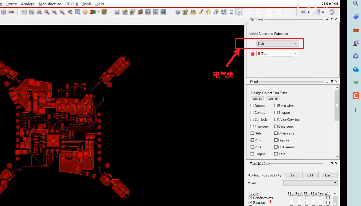
Task: Open the View dropdown in Visibility
Action: point(310,183)
